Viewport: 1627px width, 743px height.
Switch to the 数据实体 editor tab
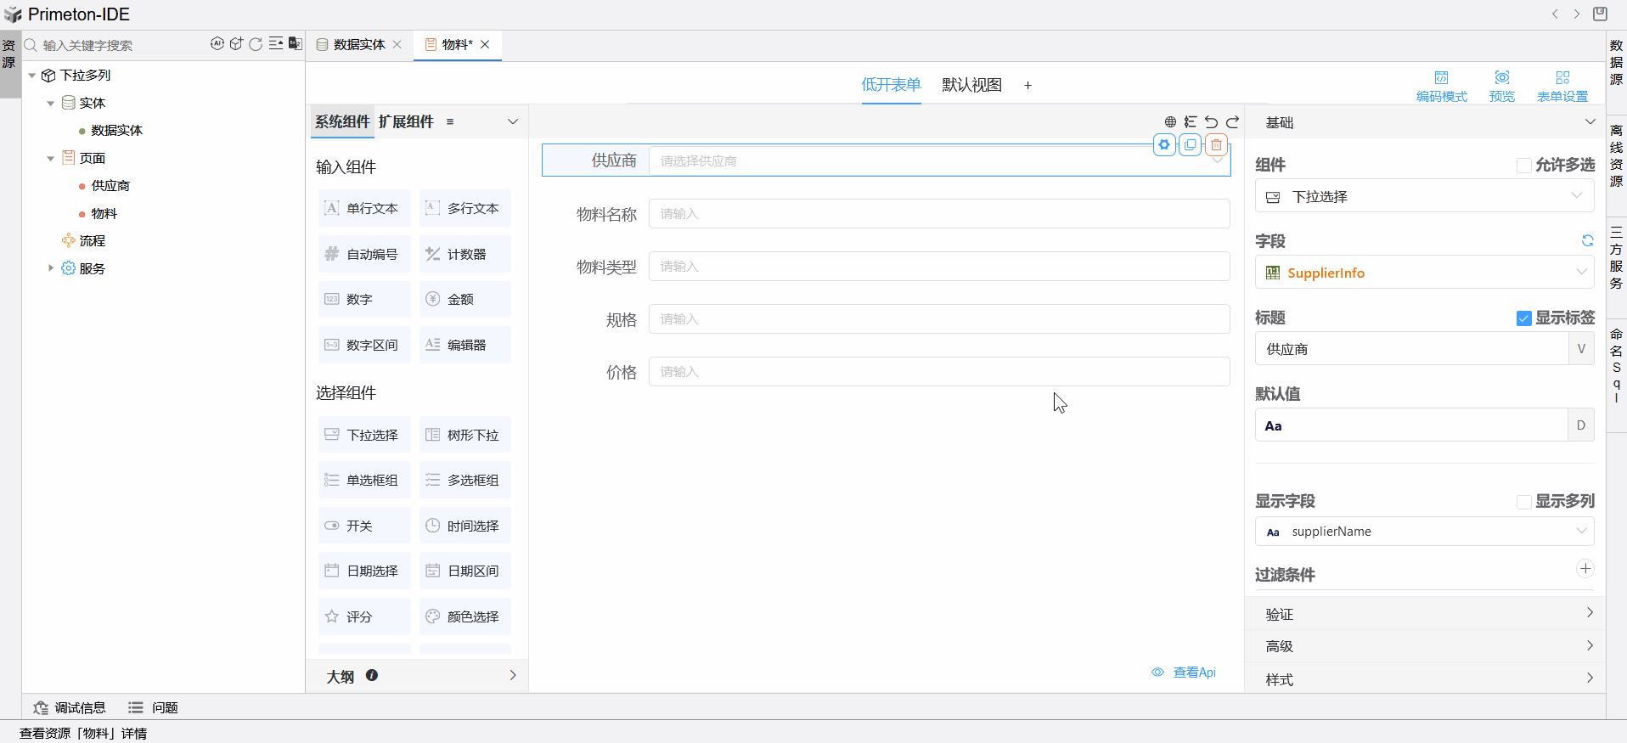tap(358, 45)
